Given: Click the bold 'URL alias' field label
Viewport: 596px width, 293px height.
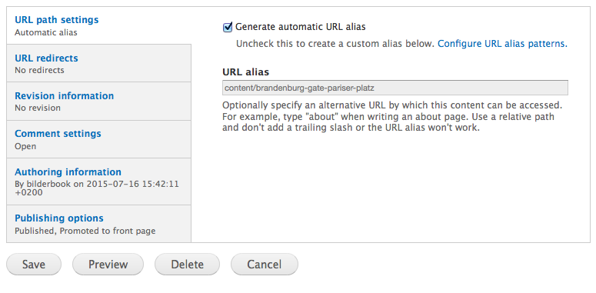Looking at the screenshot, I should [245, 72].
